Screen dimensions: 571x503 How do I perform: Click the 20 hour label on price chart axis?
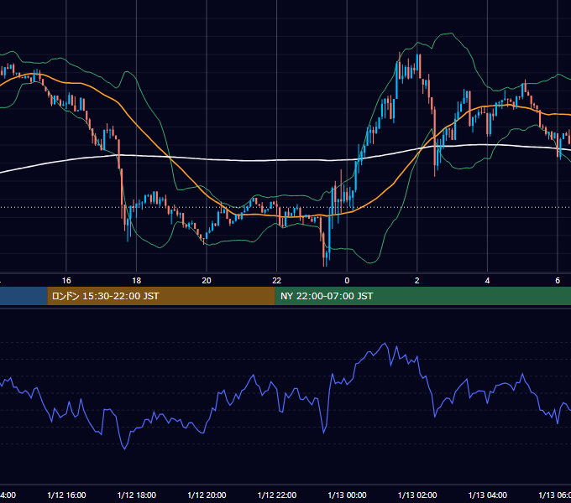coord(207,281)
